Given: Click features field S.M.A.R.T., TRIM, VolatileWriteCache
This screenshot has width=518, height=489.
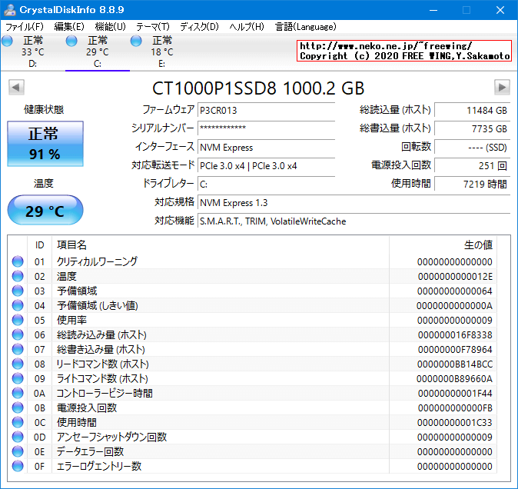Looking at the screenshot, I should [354, 221].
